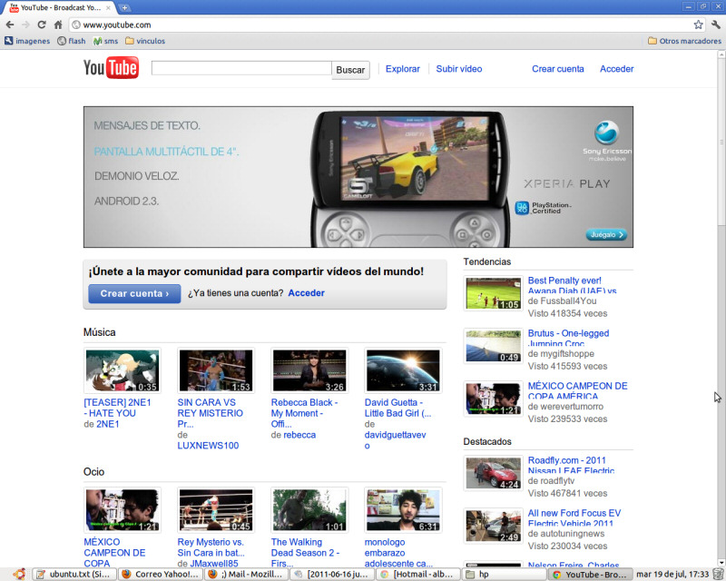Open the Best Penalty ever! trending video link

coord(572,285)
